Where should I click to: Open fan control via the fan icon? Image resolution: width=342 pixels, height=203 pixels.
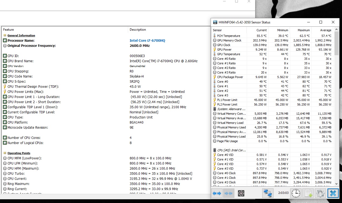click(241, 193)
